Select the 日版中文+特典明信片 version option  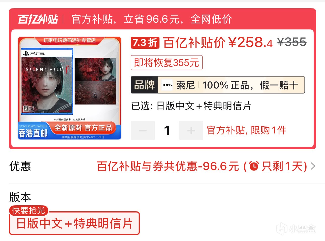[x=74, y=223]
